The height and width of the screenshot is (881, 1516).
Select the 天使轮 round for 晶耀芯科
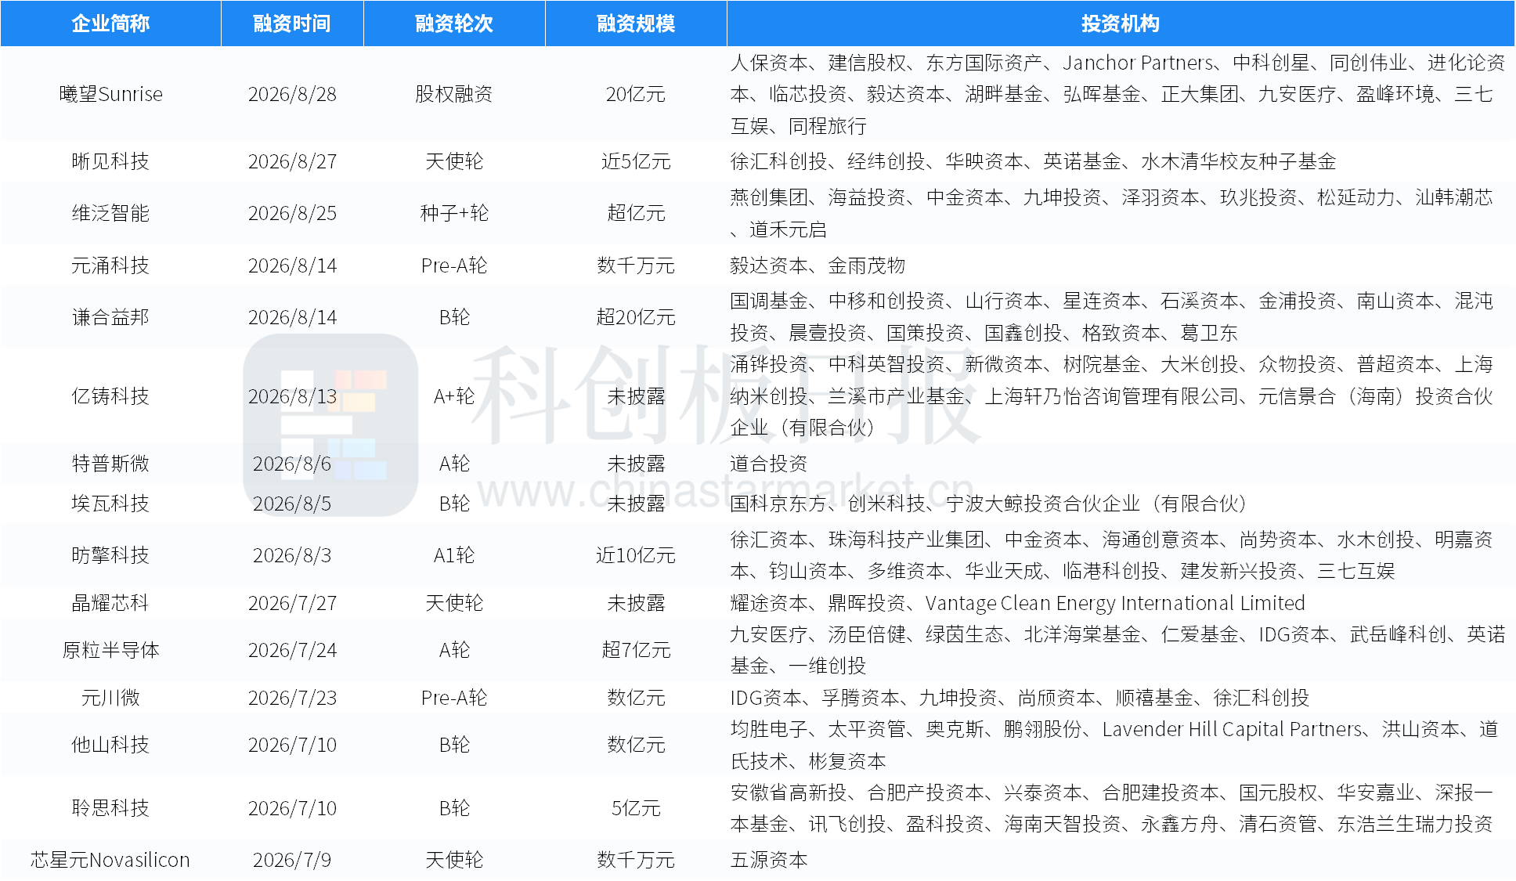pyautogui.click(x=454, y=603)
